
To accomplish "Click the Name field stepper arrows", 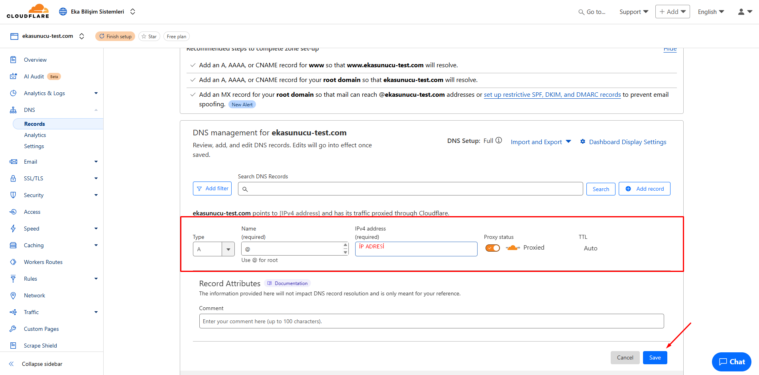I will 345,249.
